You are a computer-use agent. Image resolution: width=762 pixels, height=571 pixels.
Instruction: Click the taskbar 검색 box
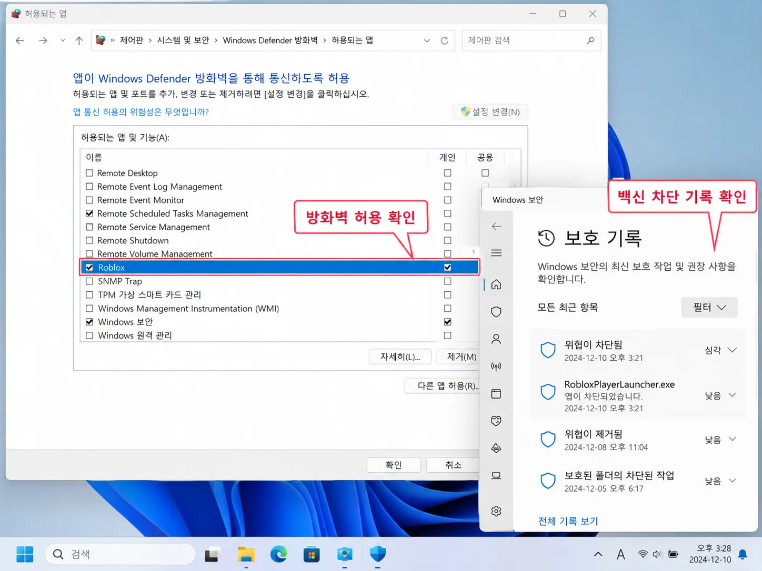121,554
